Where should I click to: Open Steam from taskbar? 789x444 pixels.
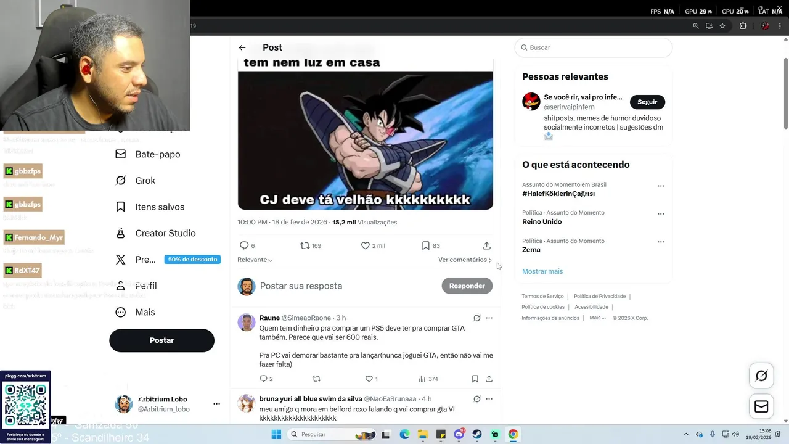point(477,434)
